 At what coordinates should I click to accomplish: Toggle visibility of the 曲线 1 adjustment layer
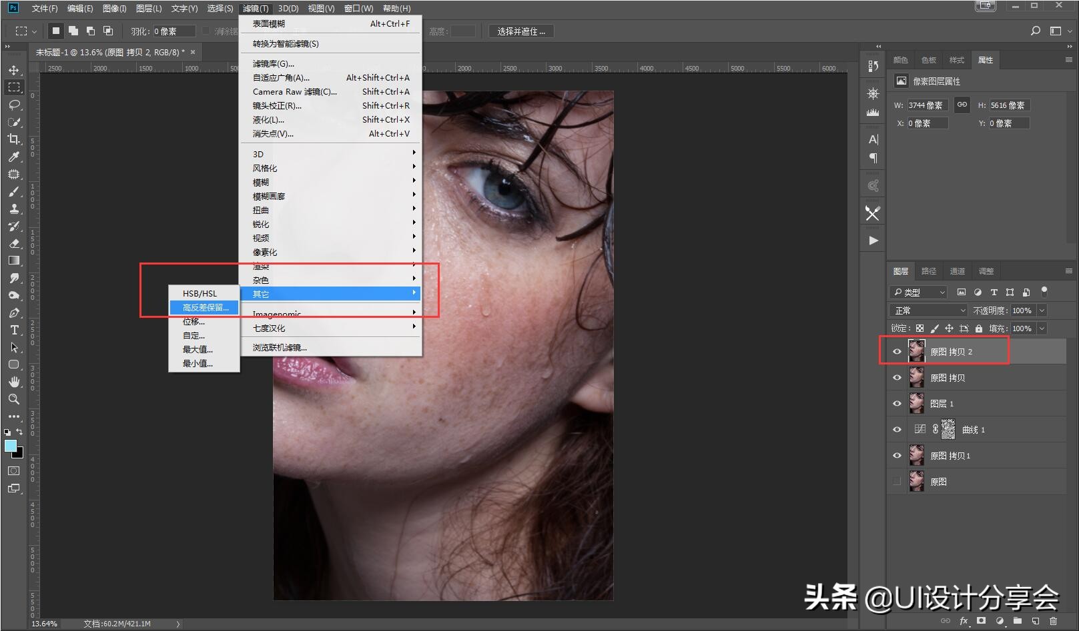tap(897, 429)
